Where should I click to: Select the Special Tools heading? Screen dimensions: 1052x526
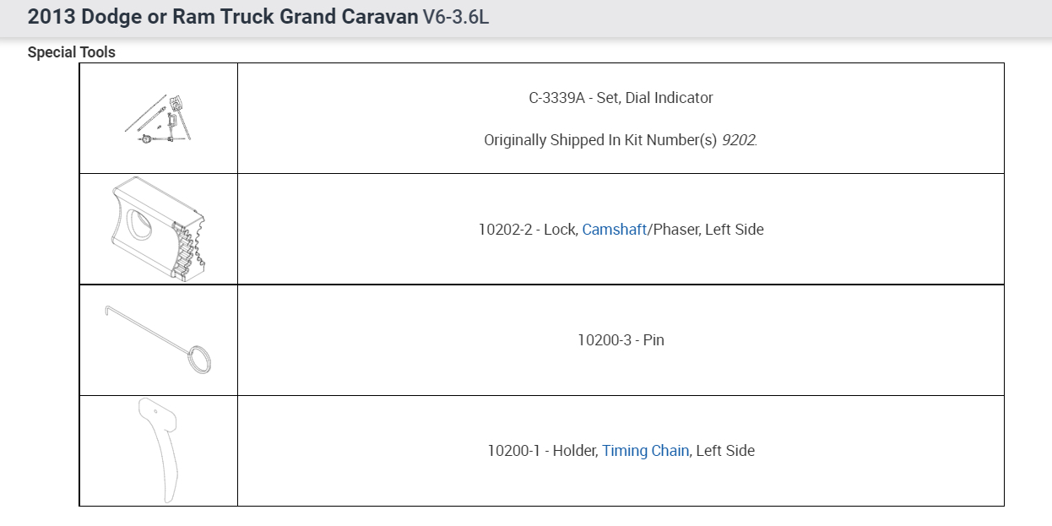click(x=71, y=52)
